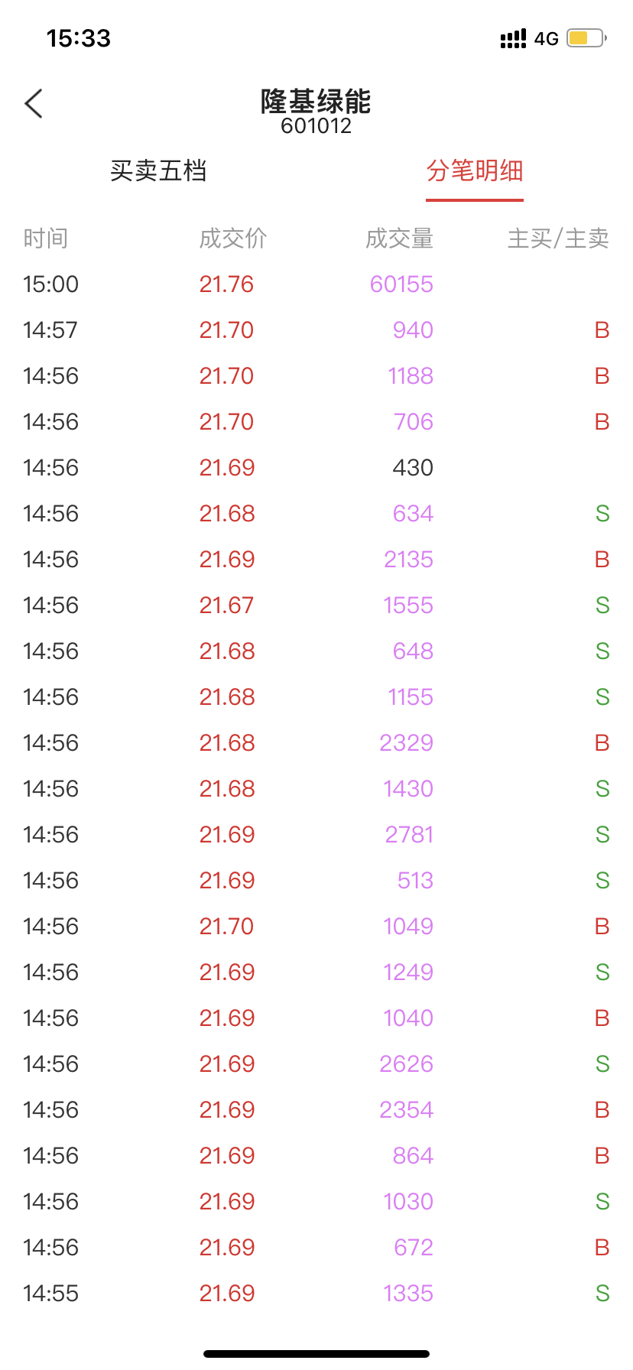Tap the 21.67 price entry
The width and height of the screenshot is (633, 1370).
[x=226, y=605]
